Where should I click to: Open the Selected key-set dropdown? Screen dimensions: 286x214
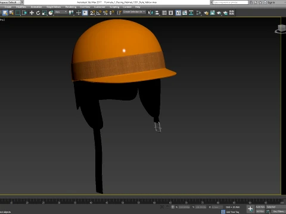276,207
